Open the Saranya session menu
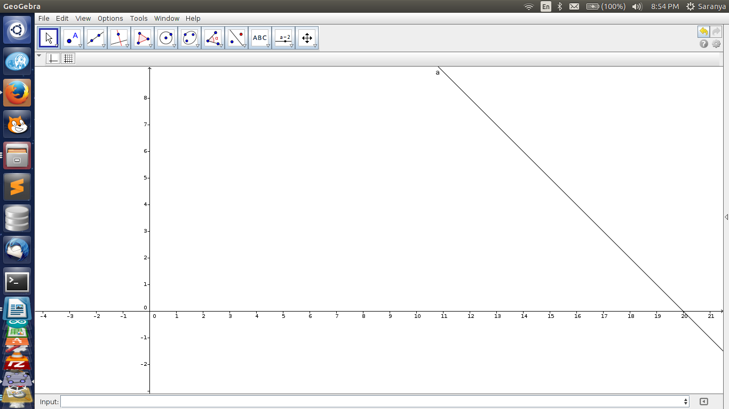Viewport: 729px width, 409px height. point(706,6)
